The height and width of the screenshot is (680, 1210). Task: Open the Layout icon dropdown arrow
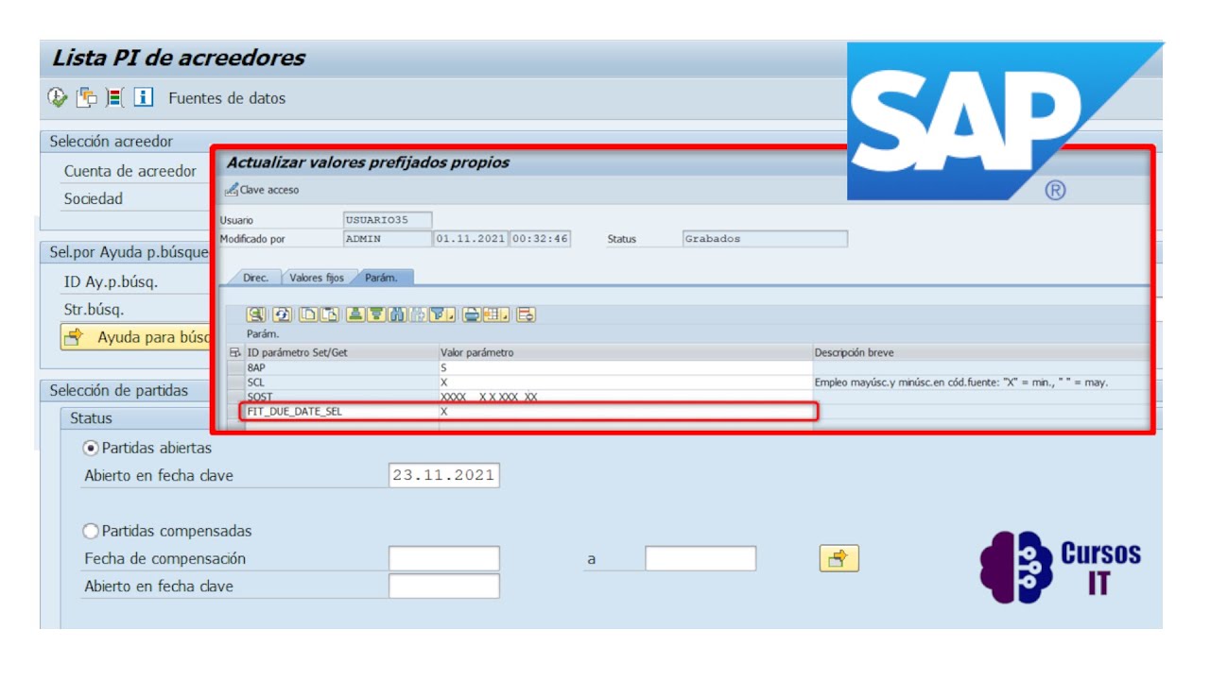(x=506, y=315)
